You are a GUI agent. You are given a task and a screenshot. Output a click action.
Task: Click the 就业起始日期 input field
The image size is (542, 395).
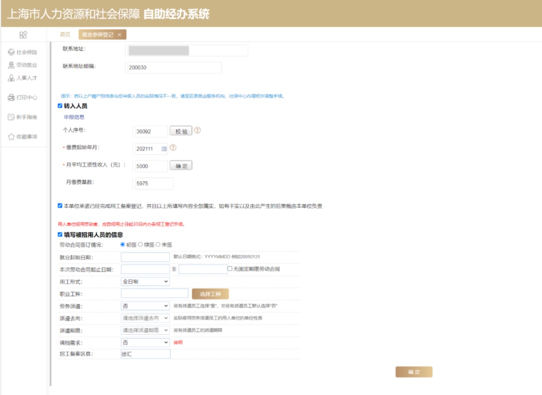click(x=146, y=257)
